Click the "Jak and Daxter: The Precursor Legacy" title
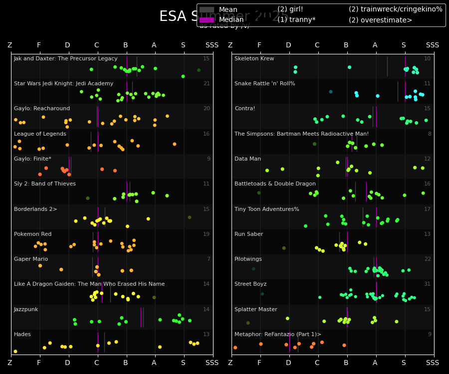This screenshot has width=449, height=374. (65, 59)
